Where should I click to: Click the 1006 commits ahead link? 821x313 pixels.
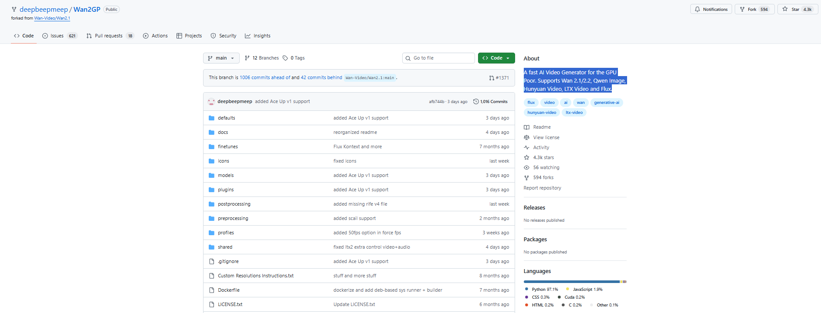(x=265, y=78)
